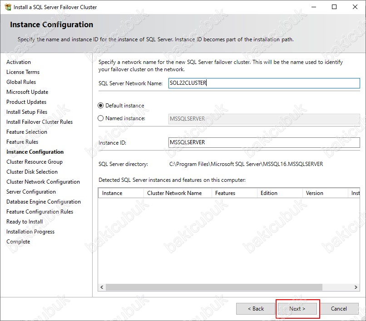Select the Global Rules step
This screenshot has height=321, width=366.
coord(21,82)
